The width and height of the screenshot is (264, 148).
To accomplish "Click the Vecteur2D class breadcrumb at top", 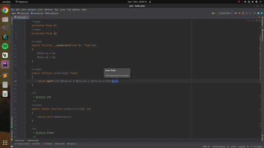I will pos(37,13).
